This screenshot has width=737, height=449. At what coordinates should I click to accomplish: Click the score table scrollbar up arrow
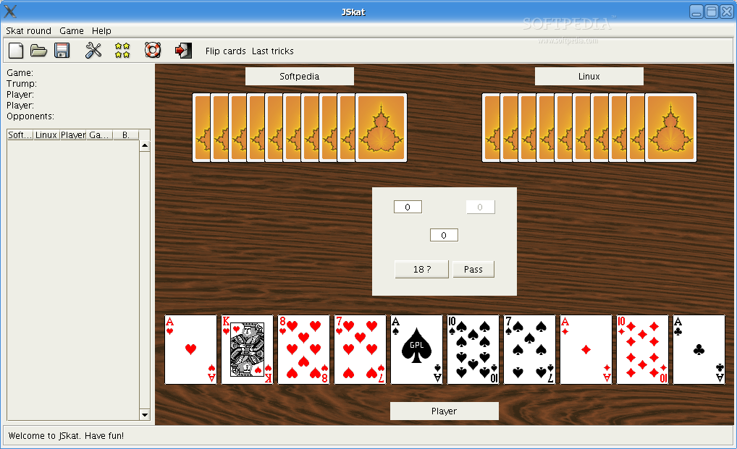[145, 146]
